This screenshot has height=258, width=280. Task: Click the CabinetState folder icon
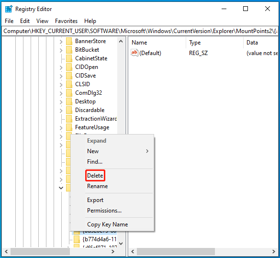(69, 58)
